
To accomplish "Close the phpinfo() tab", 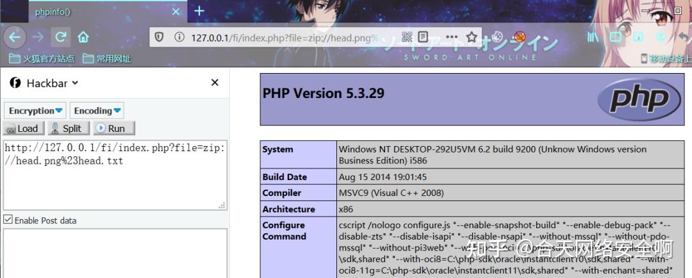I will point(176,12).
